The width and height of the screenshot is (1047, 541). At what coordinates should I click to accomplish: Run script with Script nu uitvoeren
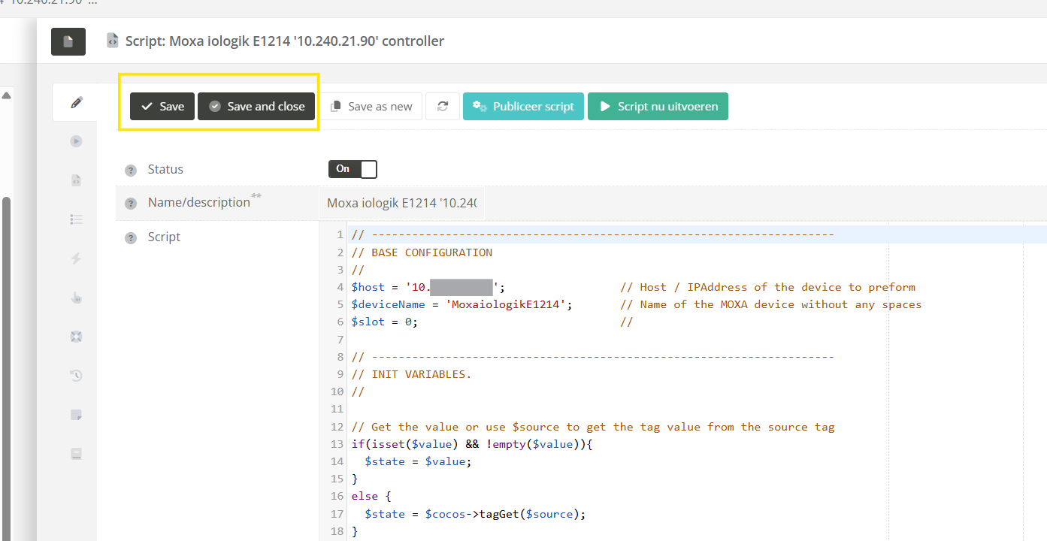658,107
